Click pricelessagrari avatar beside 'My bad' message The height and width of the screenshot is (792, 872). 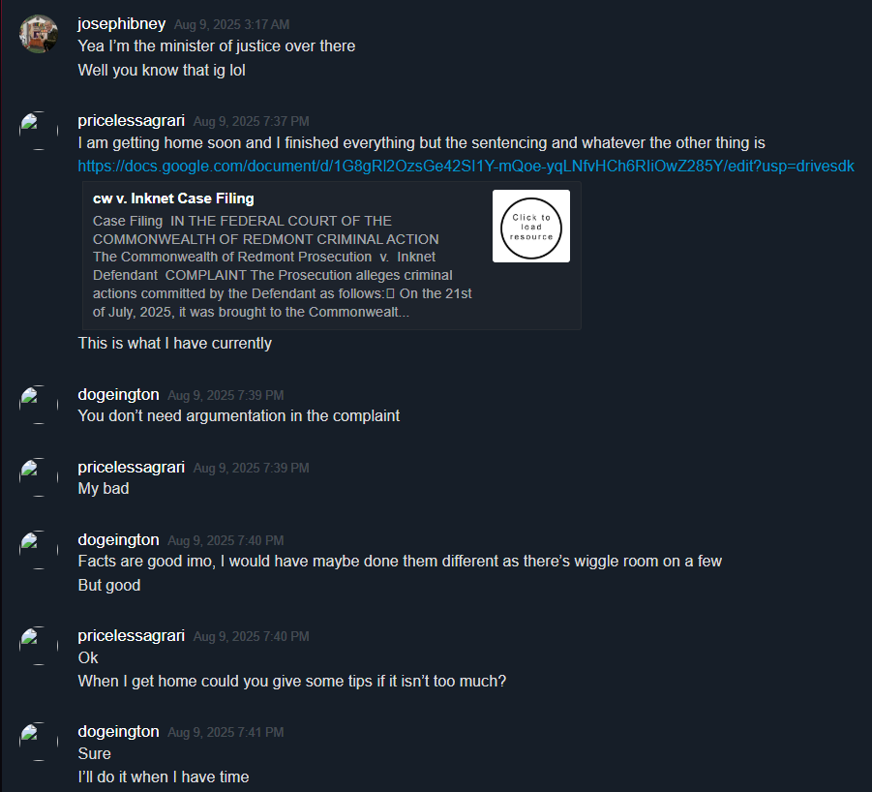pos(39,477)
